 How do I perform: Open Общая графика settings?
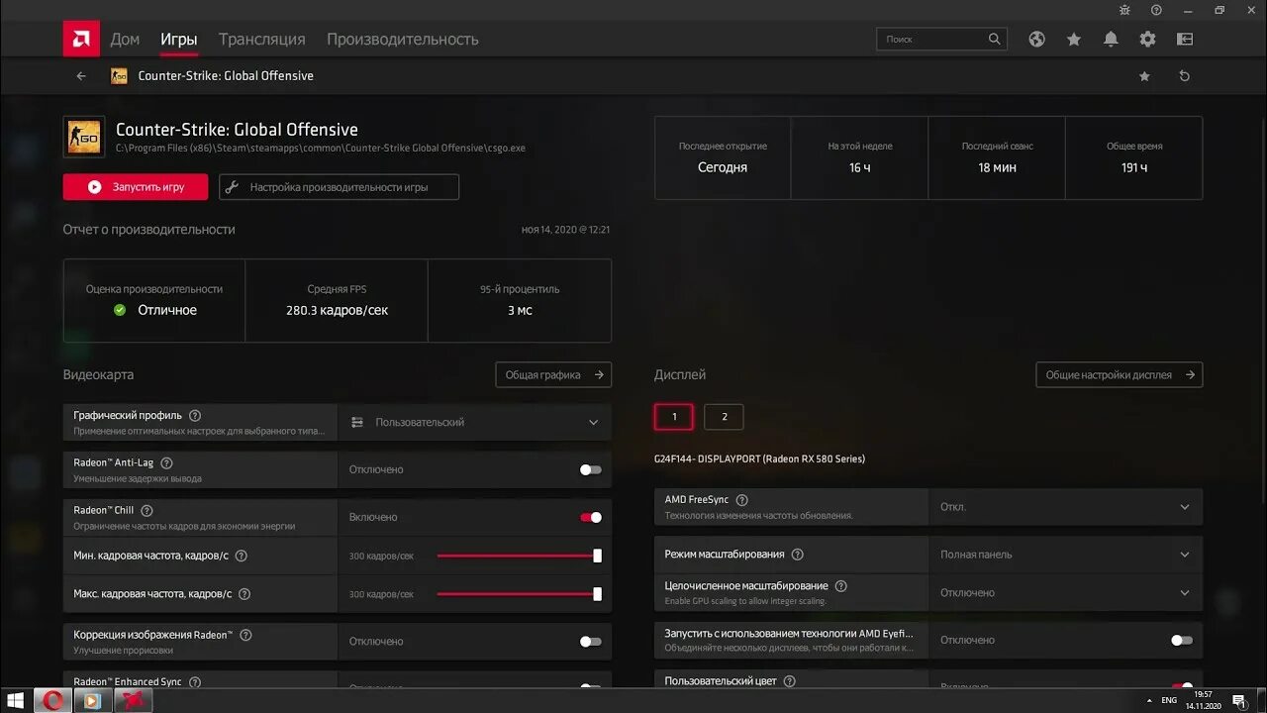553,375
